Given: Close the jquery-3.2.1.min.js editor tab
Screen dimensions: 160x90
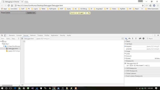Looking at the screenshot, I should [49, 39].
